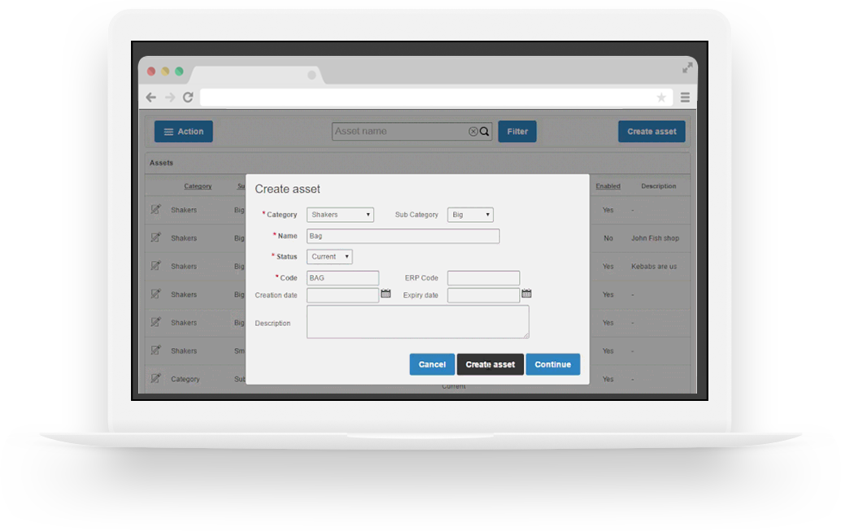Click the Asset name search box

412,132
